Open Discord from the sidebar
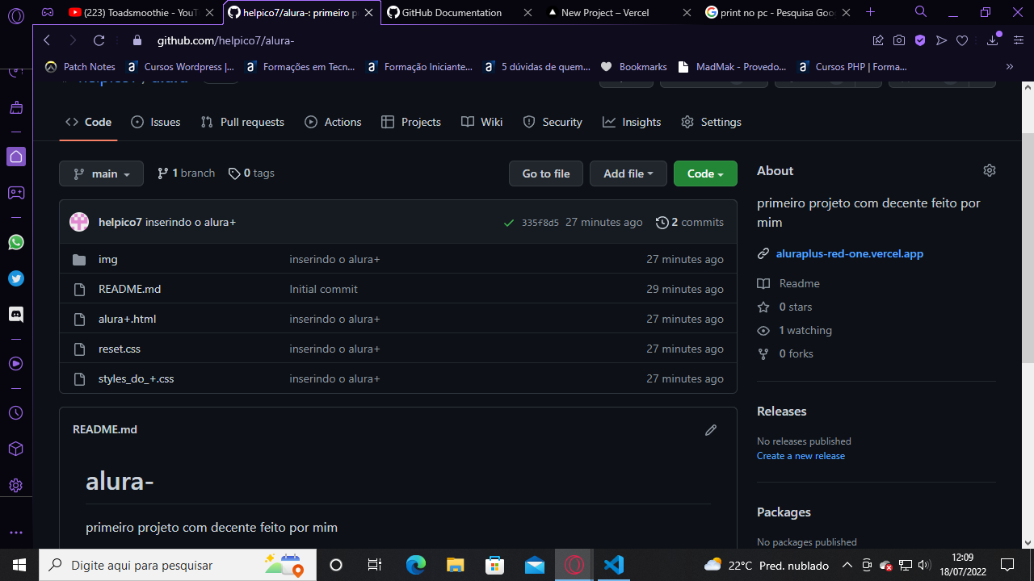 16,314
